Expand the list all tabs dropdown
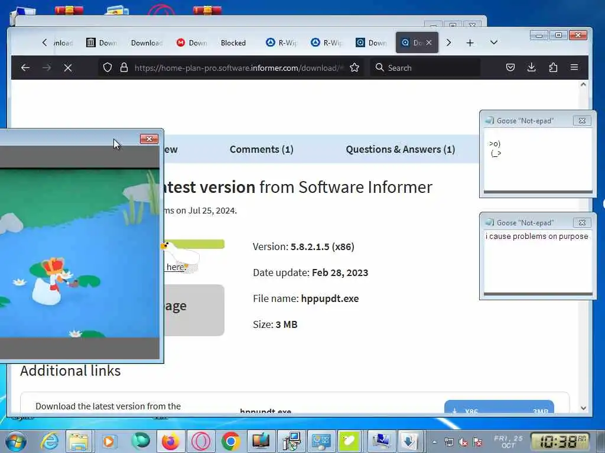 494,42
